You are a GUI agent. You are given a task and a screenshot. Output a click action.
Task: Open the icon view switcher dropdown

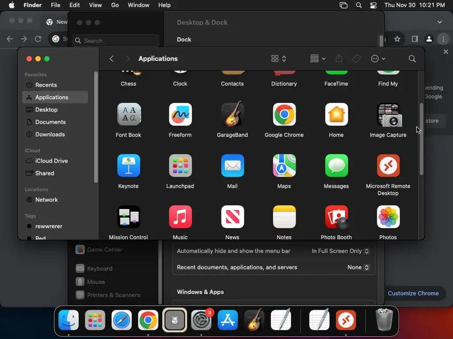tap(279, 59)
